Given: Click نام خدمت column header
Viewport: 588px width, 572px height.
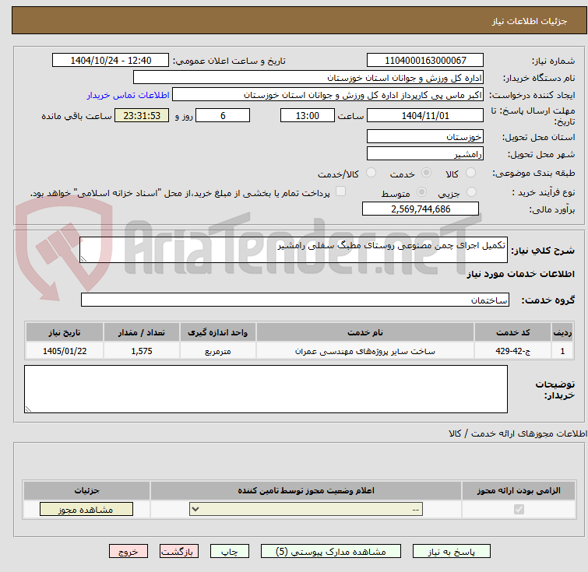Looking at the screenshot, I should pos(365,332).
